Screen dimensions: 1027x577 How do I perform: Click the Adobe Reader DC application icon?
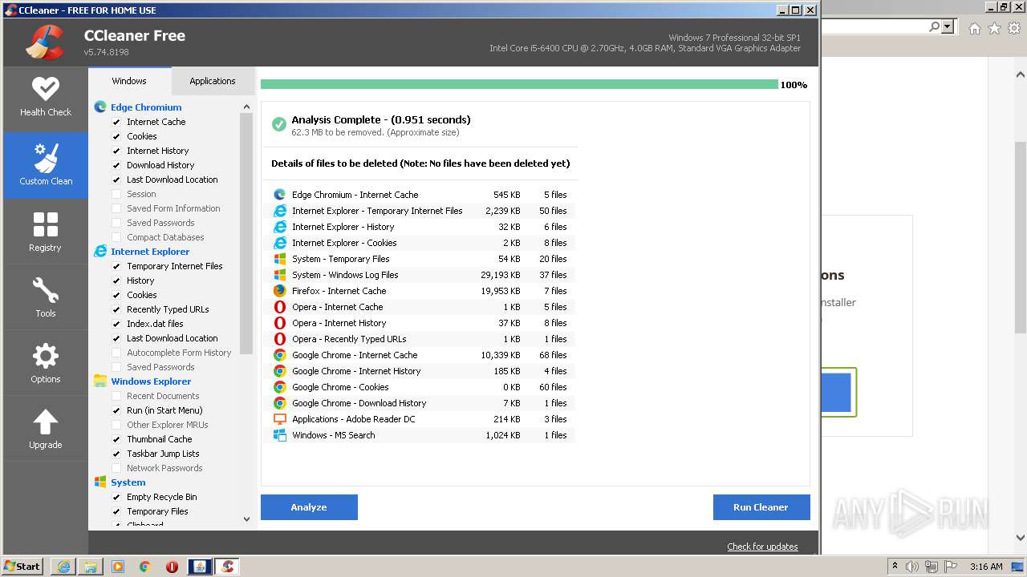[x=280, y=419]
